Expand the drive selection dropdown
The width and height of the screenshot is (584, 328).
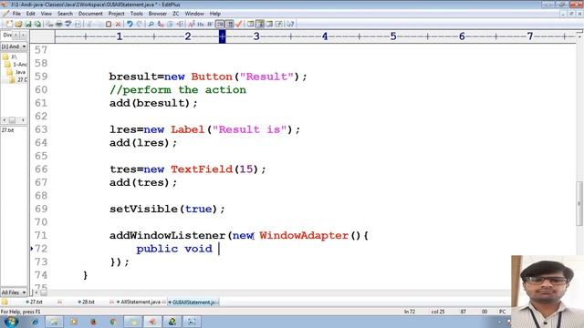coord(24,46)
